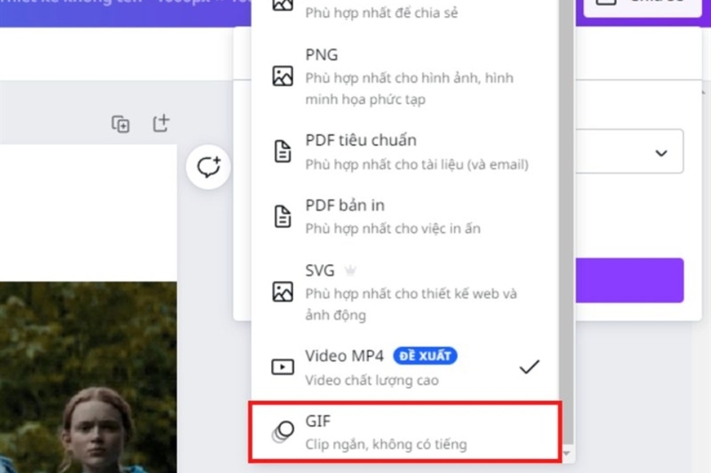Image resolution: width=711 pixels, height=473 pixels.
Task: Click 'Clip ngắn, không có tiếng' description
Action: (x=386, y=445)
